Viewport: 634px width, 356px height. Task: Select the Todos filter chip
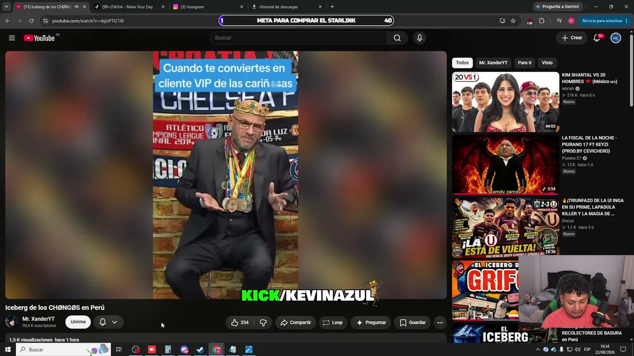click(462, 63)
